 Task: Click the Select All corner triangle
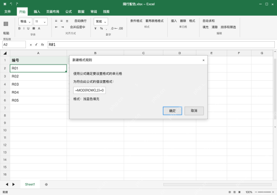click(x=5, y=53)
